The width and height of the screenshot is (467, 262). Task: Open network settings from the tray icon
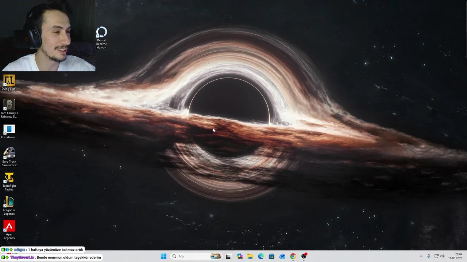[436, 256]
